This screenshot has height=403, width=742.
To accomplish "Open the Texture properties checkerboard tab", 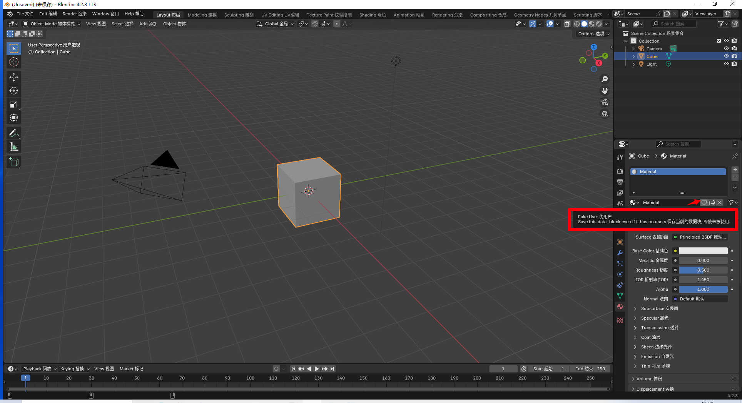I will click(620, 320).
